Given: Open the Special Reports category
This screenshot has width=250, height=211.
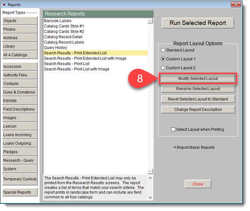Looking at the screenshot, I should pos(20,192).
